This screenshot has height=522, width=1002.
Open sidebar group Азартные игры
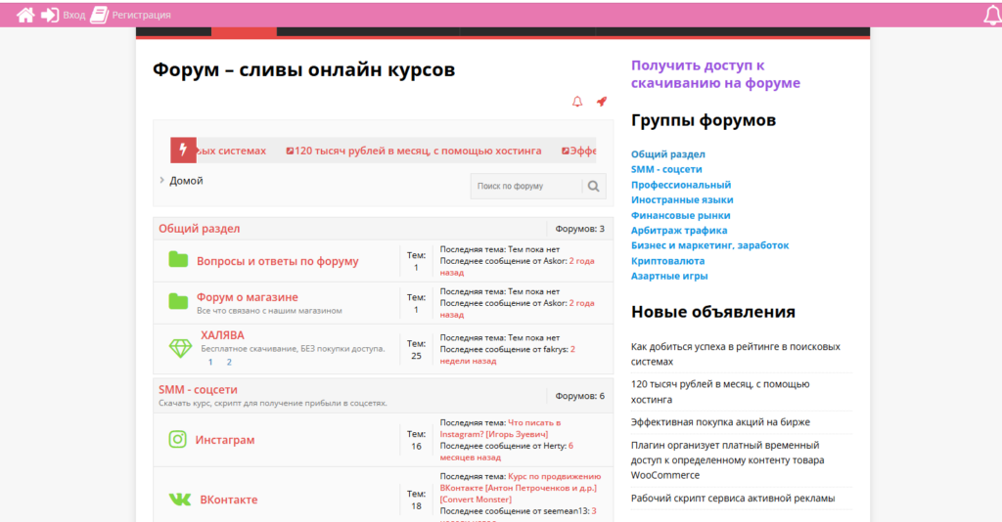[669, 276]
